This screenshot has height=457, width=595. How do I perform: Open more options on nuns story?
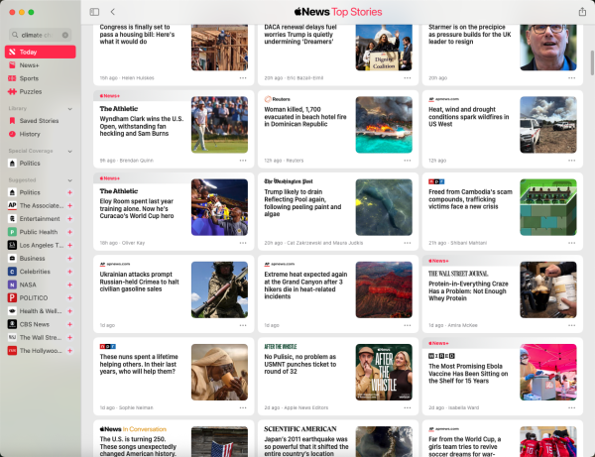pos(243,407)
